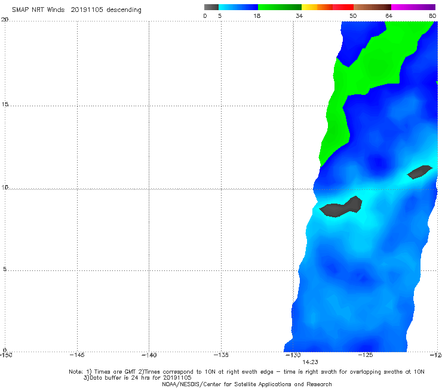Click the swath time label '14:23'

[x=310, y=362]
